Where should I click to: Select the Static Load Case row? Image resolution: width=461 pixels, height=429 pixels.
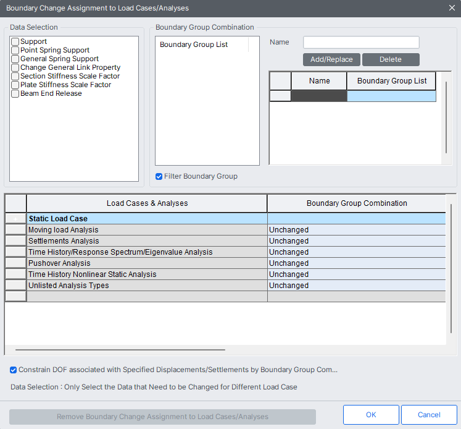point(147,219)
